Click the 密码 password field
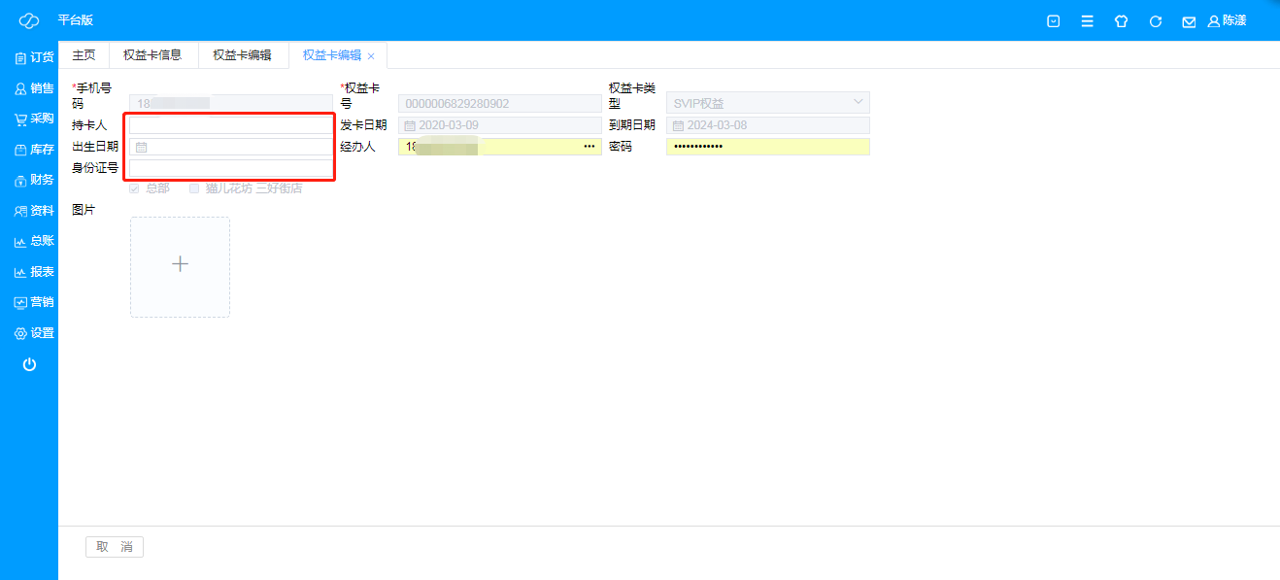Screen dimensions: 1280x580 tap(768, 147)
